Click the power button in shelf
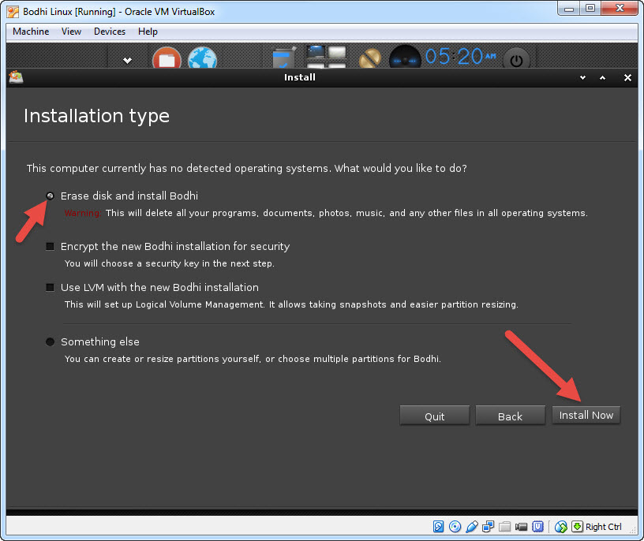This screenshot has width=644, height=541. click(516, 59)
